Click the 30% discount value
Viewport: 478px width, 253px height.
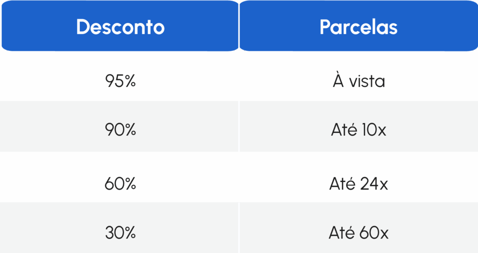(x=120, y=232)
